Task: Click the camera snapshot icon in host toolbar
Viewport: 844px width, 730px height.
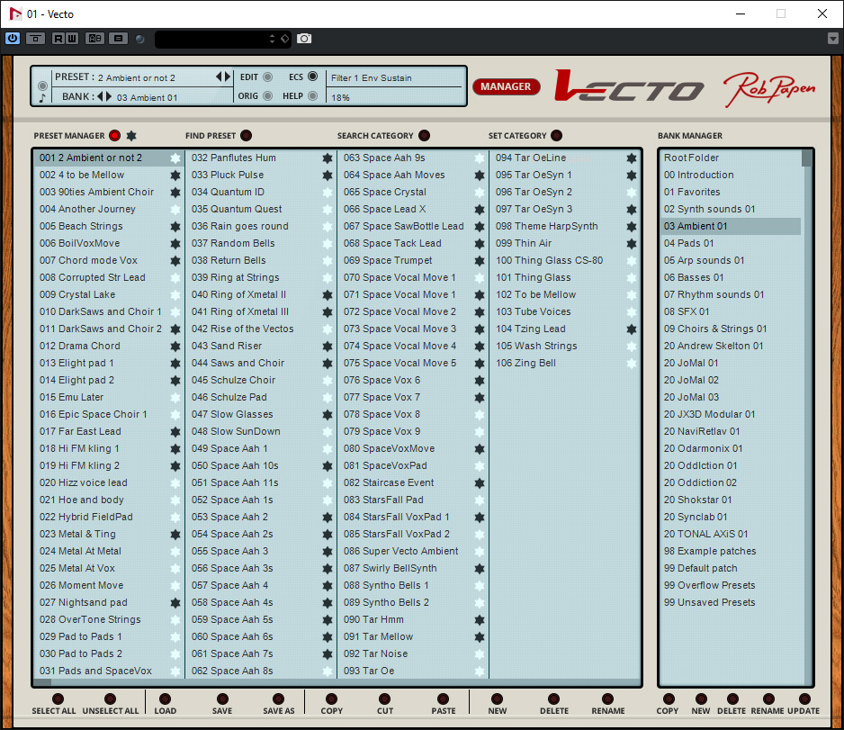Action: [x=304, y=39]
